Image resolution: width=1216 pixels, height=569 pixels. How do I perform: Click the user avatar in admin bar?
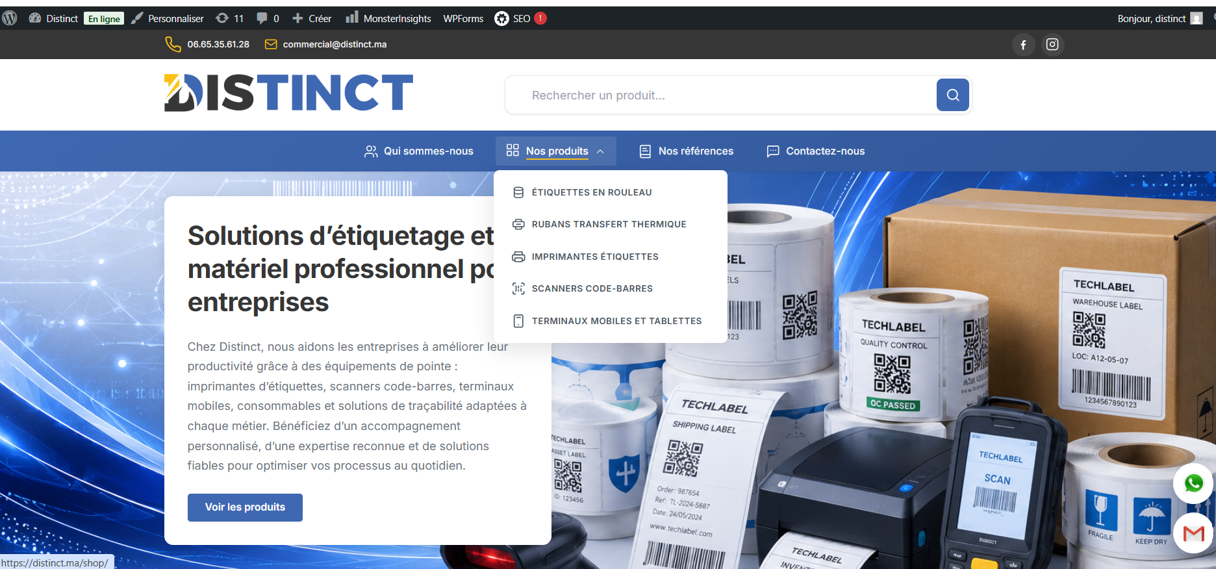coord(1197,18)
